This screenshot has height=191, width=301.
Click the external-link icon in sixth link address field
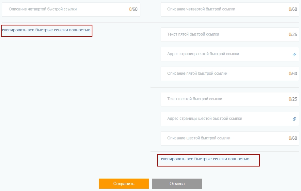(294, 119)
